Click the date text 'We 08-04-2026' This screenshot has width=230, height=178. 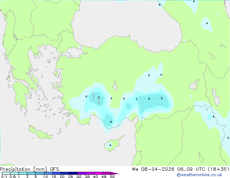click(x=153, y=169)
